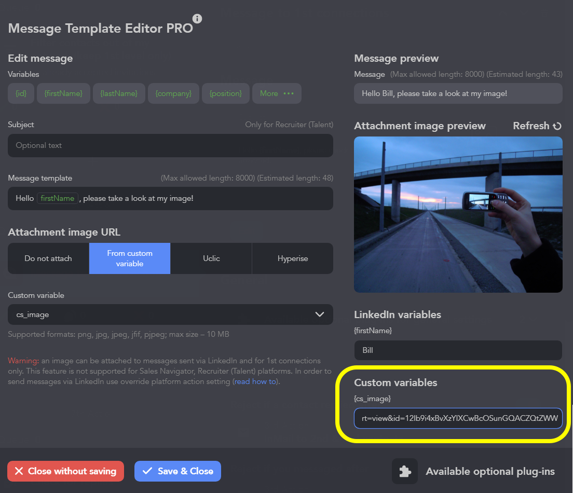Insert the {position} variable chip
573x493 pixels.
(225, 93)
